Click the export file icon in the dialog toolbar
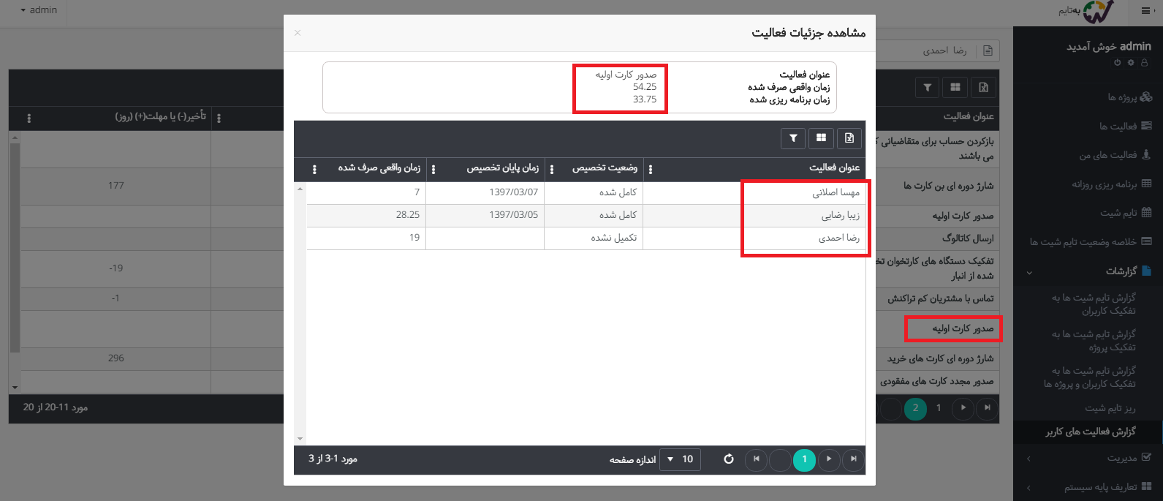1163x501 pixels. (849, 138)
